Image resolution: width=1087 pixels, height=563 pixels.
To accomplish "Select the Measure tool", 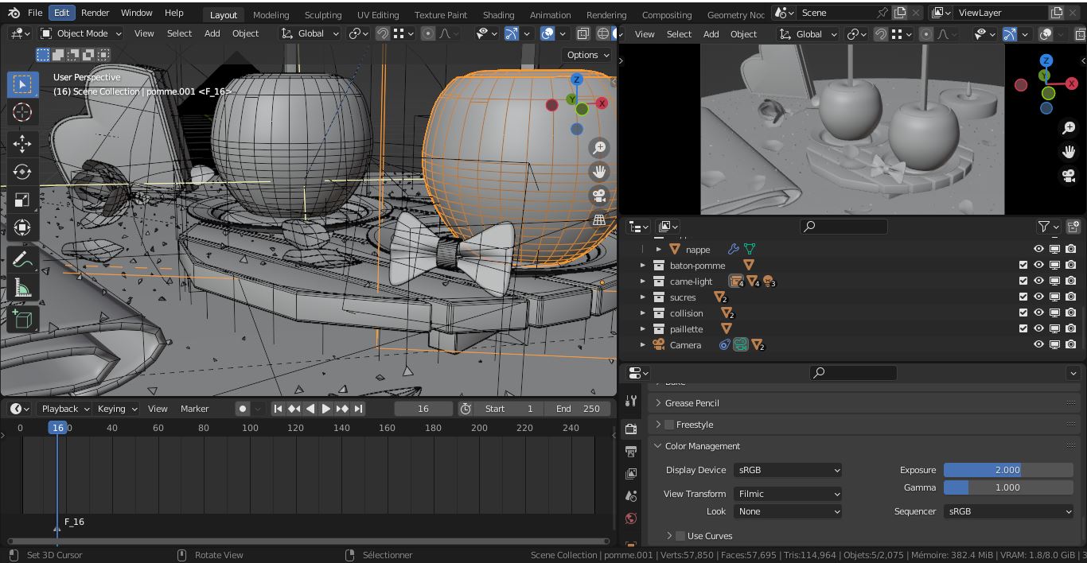I will (22, 286).
